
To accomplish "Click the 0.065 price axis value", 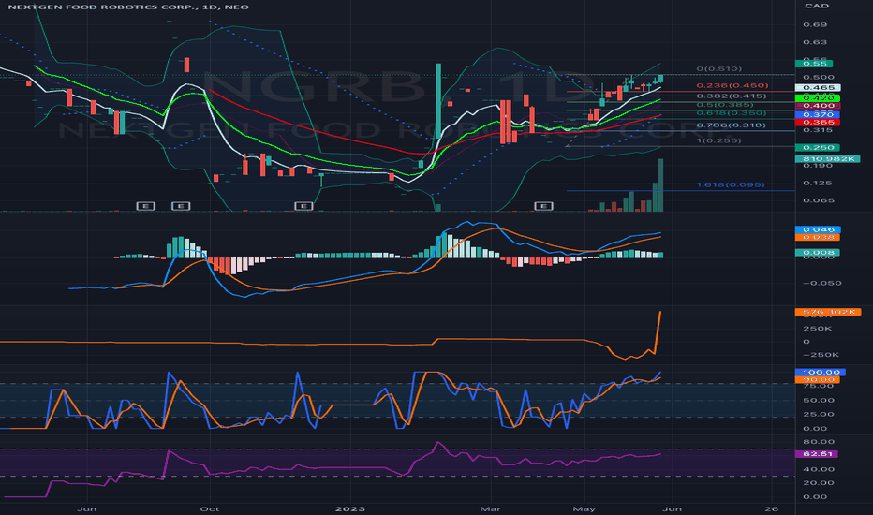I will [819, 199].
